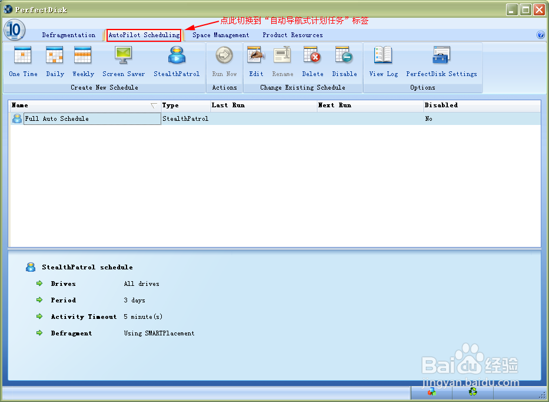Click the green arrow beside Activity Timeout

coord(39,316)
